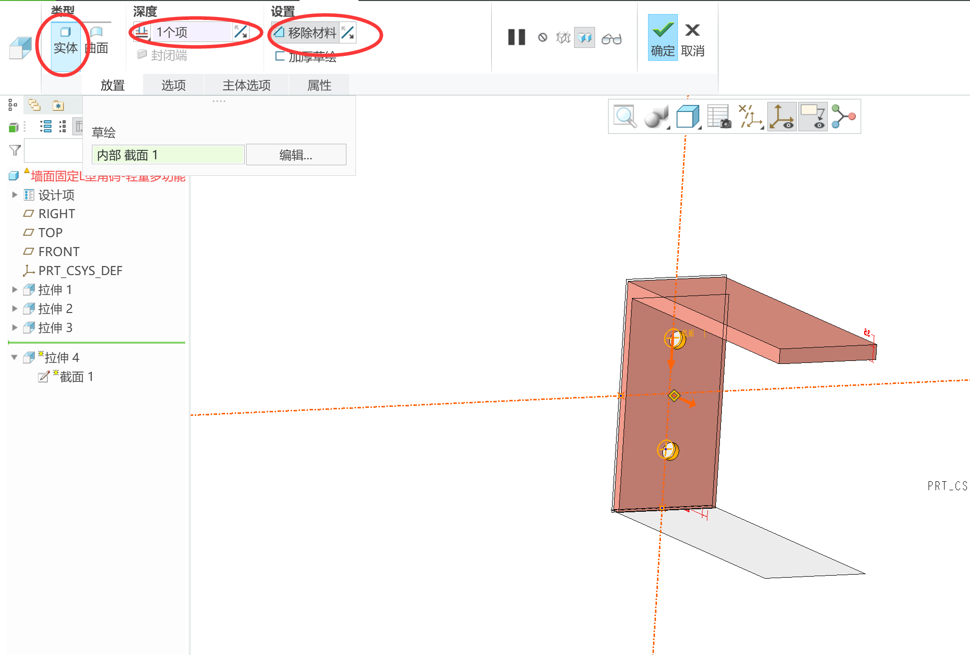Open the depth type dropdown
Image resolution: width=970 pixels, height=655 pixels.
pyautogui.click(x=141, y=32)
